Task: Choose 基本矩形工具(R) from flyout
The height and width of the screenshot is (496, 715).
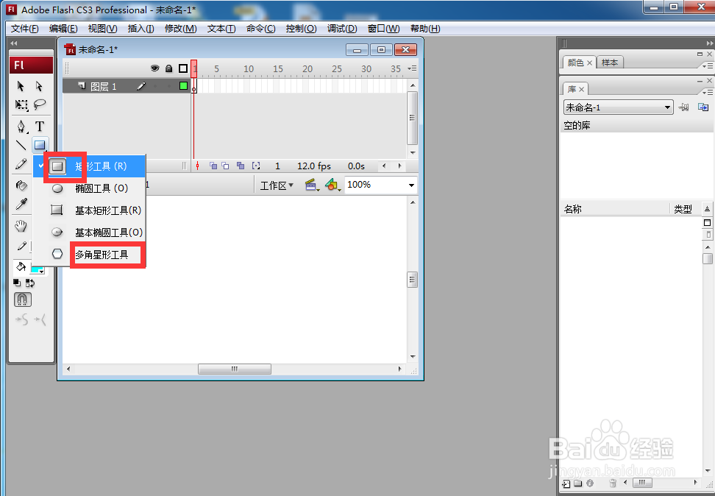Action: coord(90,210)
